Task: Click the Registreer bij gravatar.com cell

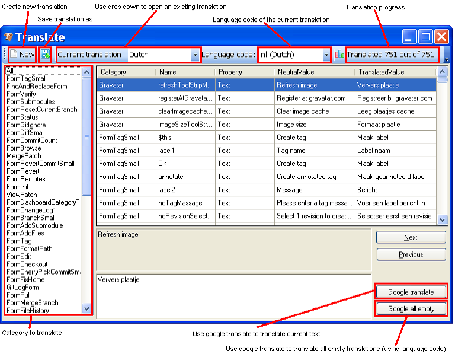Action: [x=396, y=98]
